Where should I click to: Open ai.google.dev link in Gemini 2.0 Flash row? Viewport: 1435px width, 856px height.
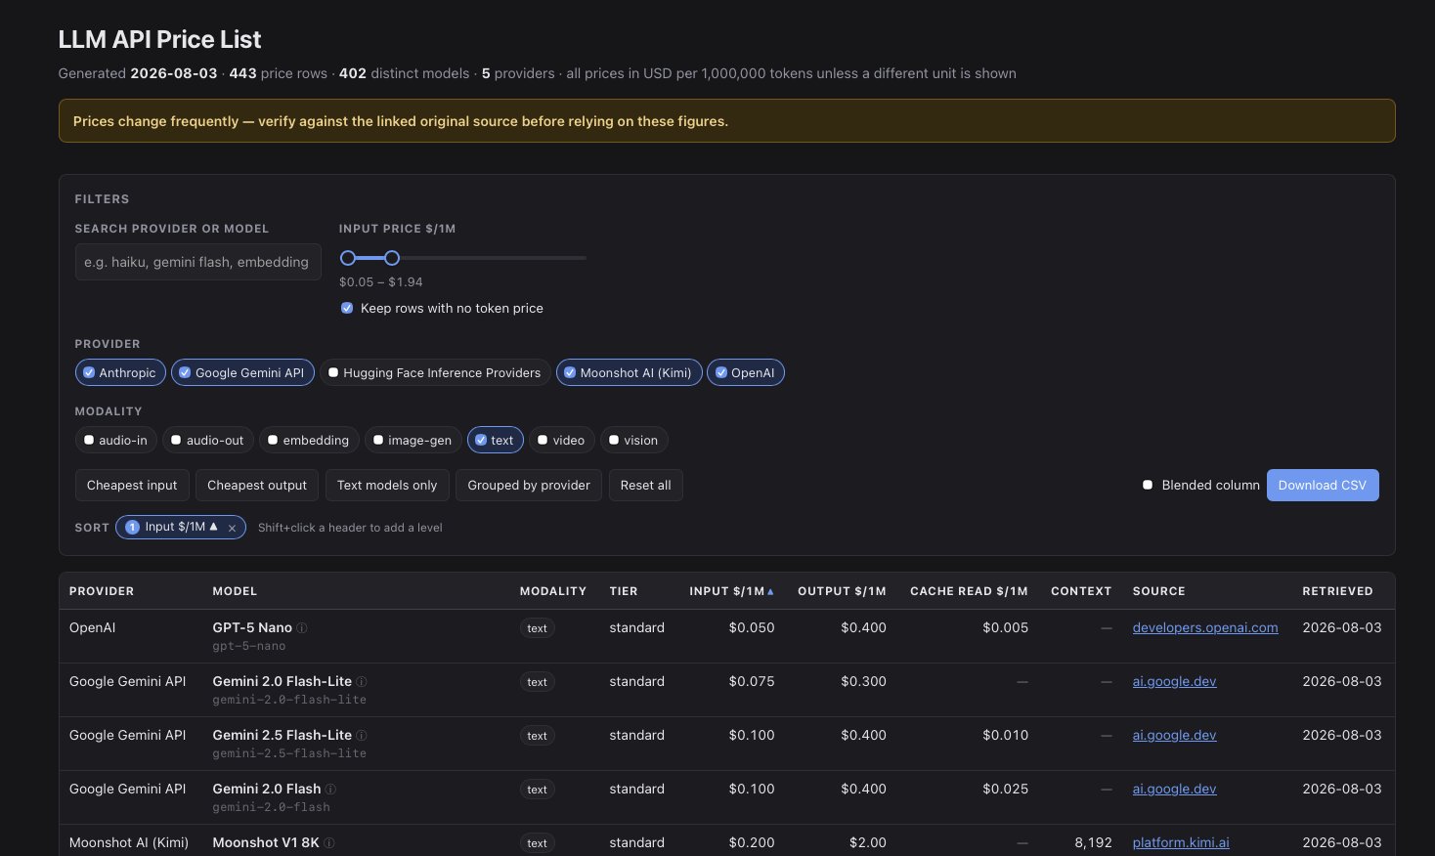(x=1175, y=790)
